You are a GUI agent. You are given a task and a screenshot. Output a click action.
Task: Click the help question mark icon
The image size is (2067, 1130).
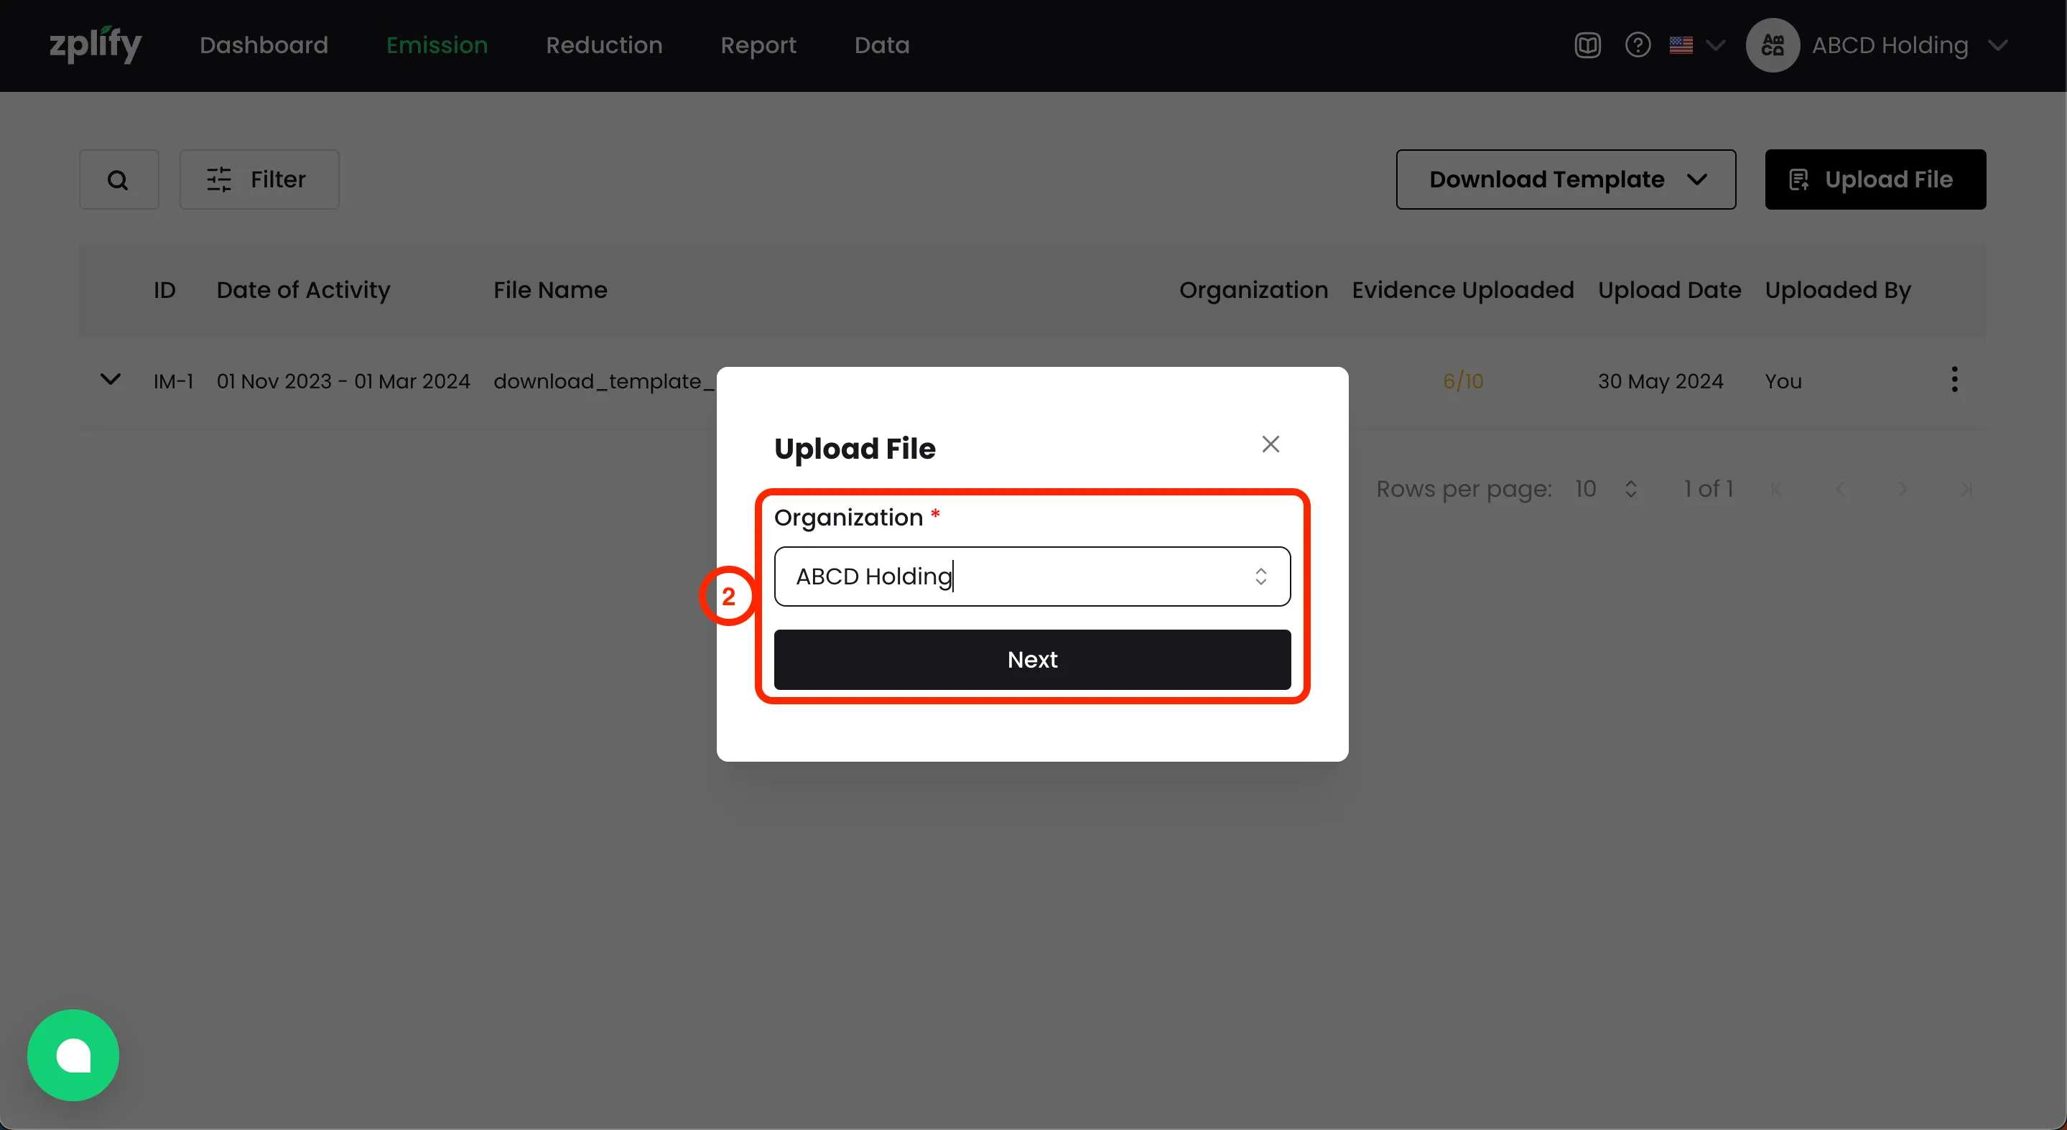tap(1637, 45)
